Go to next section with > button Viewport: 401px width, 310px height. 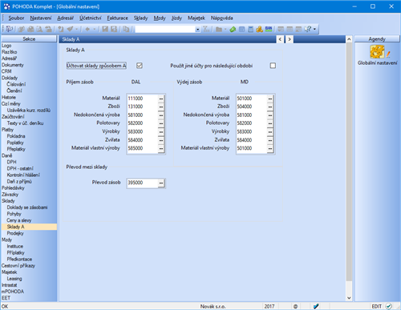[x=290, y=39]
